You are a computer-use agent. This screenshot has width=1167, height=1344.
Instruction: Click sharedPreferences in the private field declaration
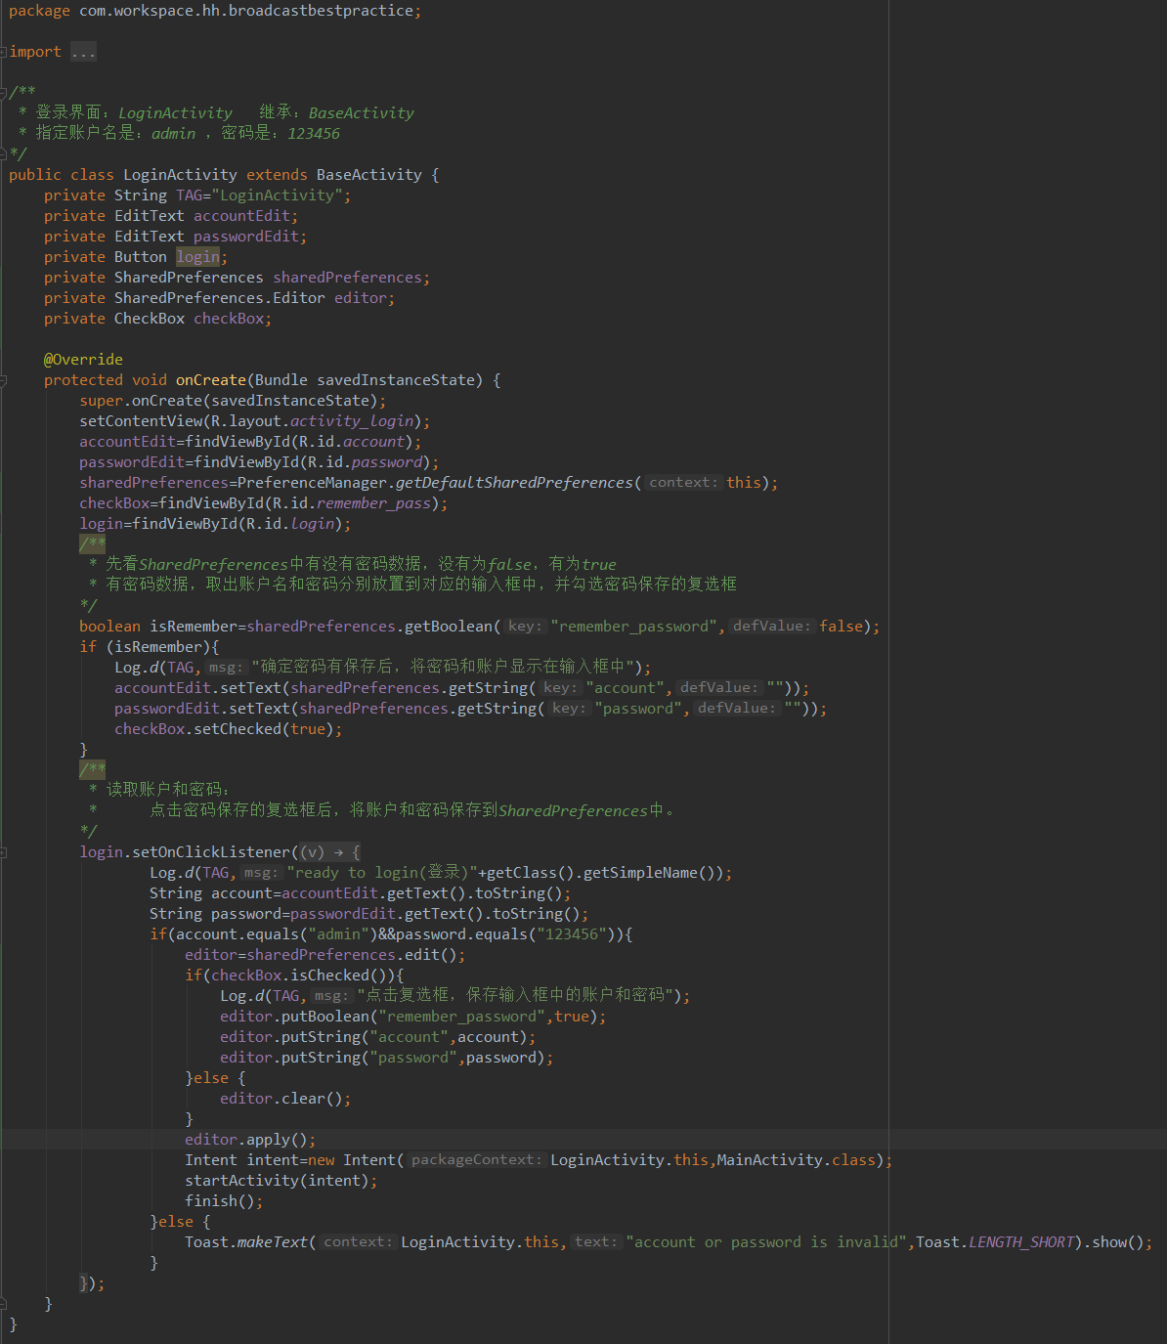click(x=347, y=278)
